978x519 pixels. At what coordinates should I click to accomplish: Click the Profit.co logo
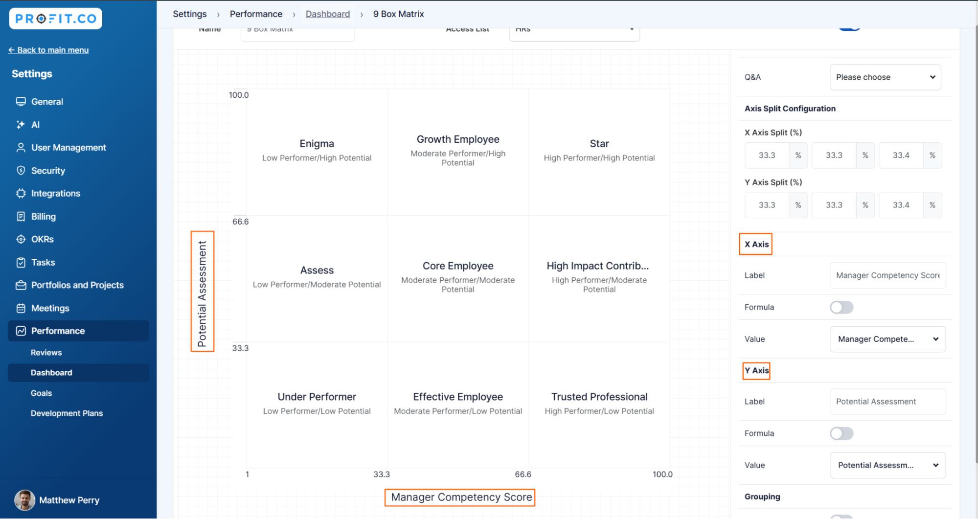55,19
